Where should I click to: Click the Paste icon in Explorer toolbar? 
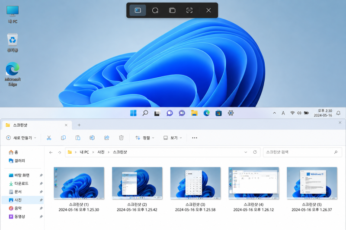pyautogui.click(x=78, y=138)
